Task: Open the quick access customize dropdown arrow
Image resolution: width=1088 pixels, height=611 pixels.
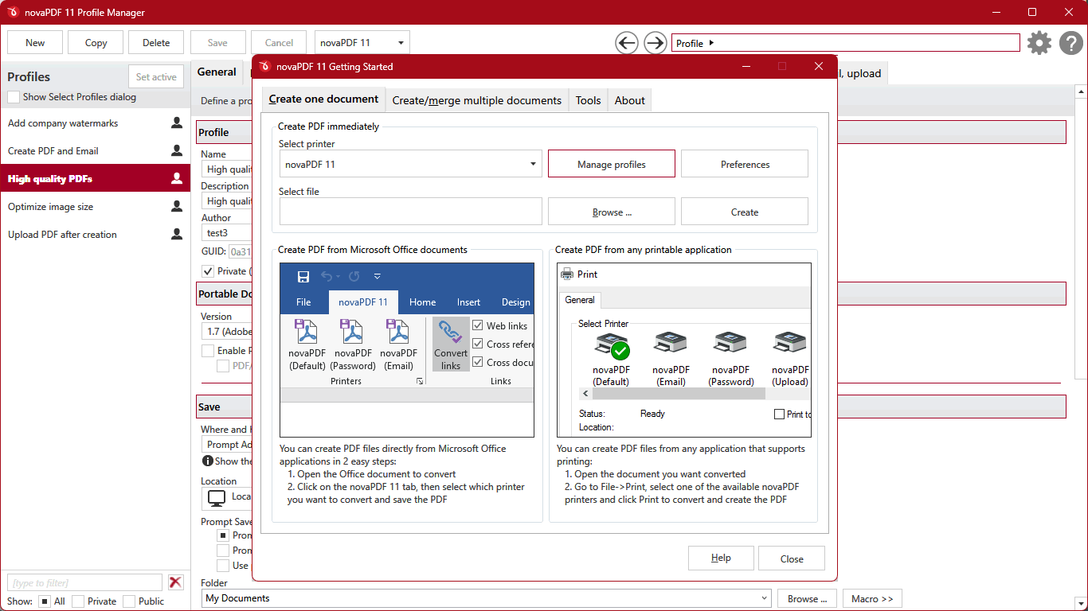Action: [377, 277]
